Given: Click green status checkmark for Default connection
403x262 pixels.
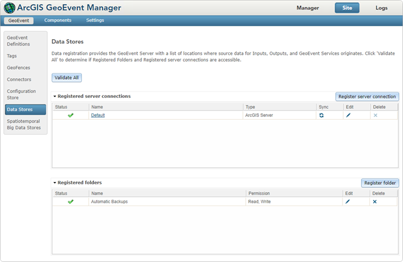Looking at the screenshot, I should [70, 115].
